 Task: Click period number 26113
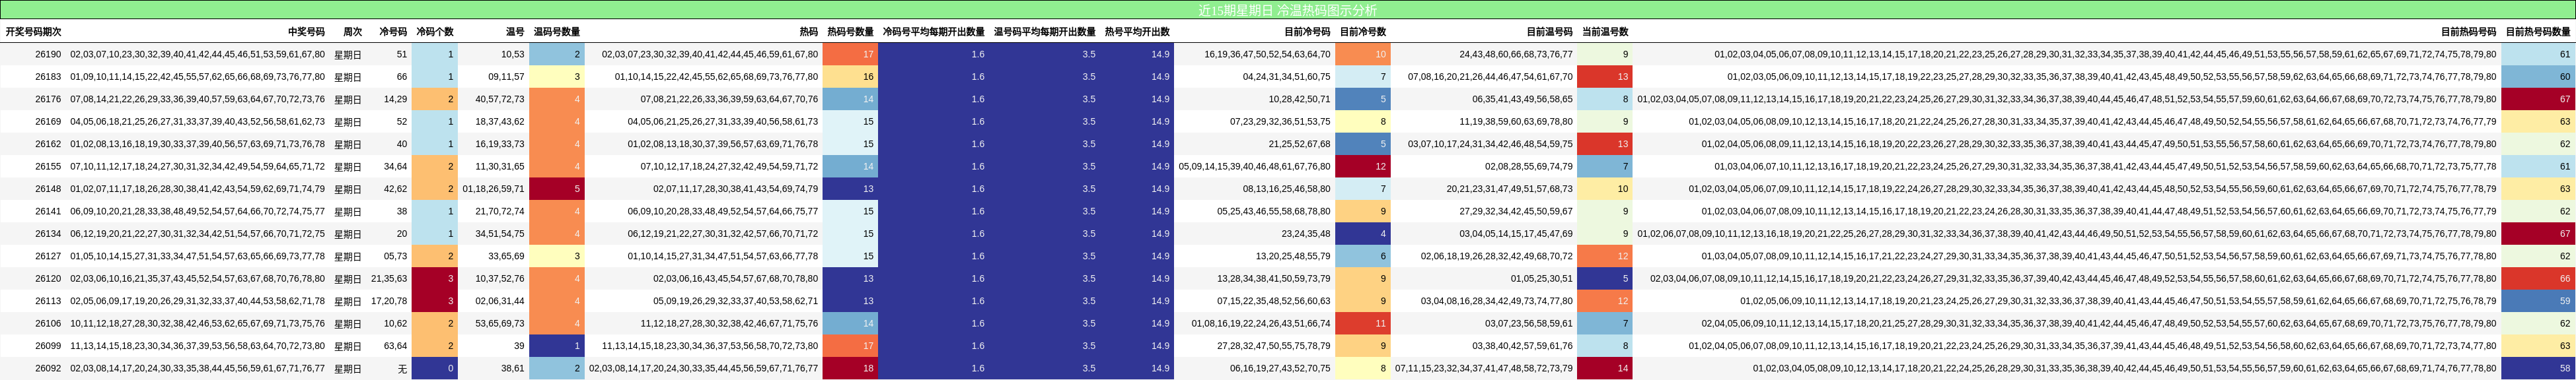tap(48, 301)
